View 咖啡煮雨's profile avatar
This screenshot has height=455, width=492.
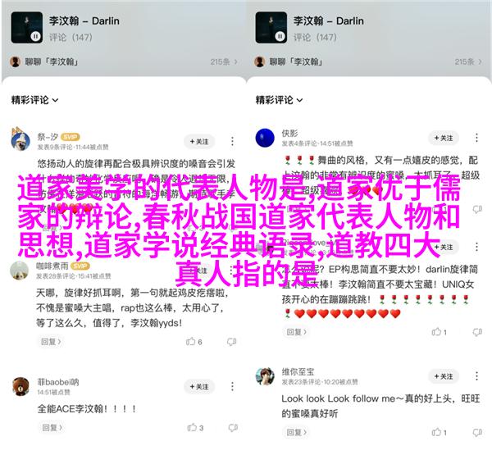coord(20,271)
